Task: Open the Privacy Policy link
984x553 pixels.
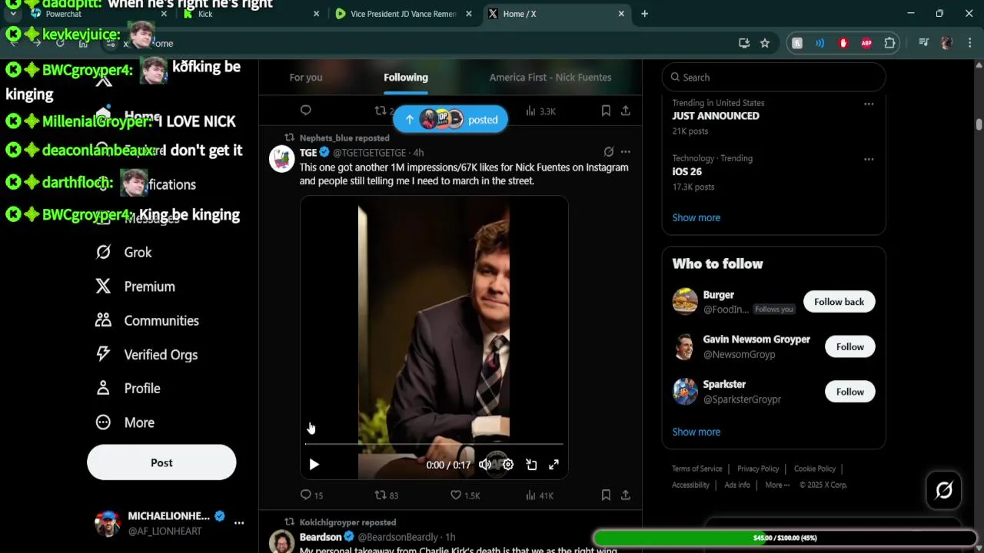Action: 758,469
